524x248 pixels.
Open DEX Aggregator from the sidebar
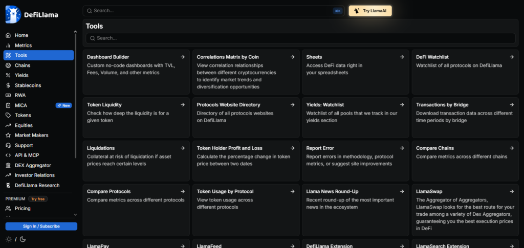click(x=38, y=165)
